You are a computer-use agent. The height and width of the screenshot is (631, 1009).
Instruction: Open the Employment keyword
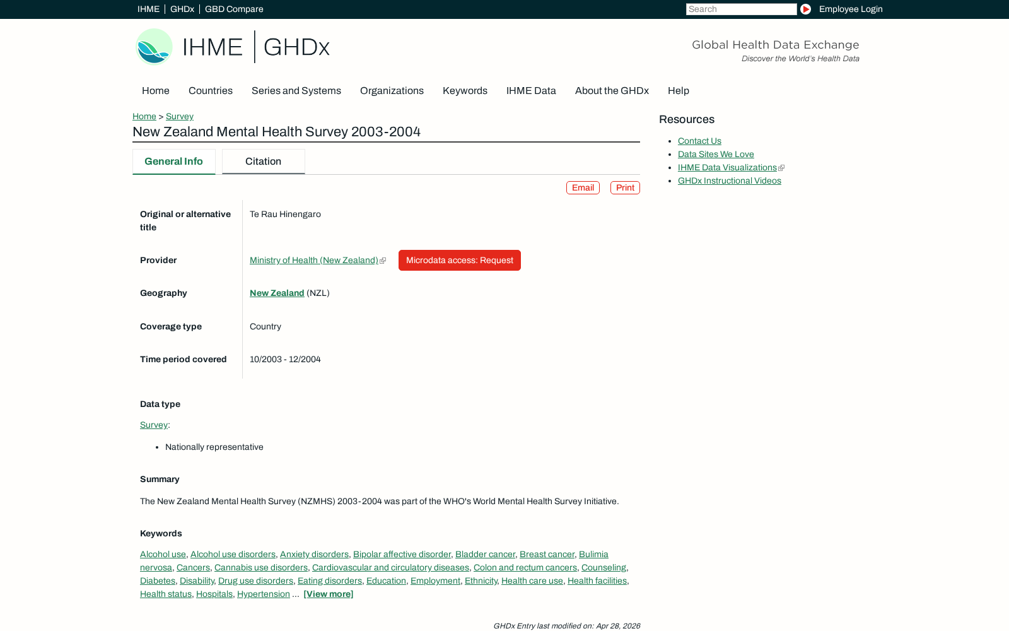(435, 581)
